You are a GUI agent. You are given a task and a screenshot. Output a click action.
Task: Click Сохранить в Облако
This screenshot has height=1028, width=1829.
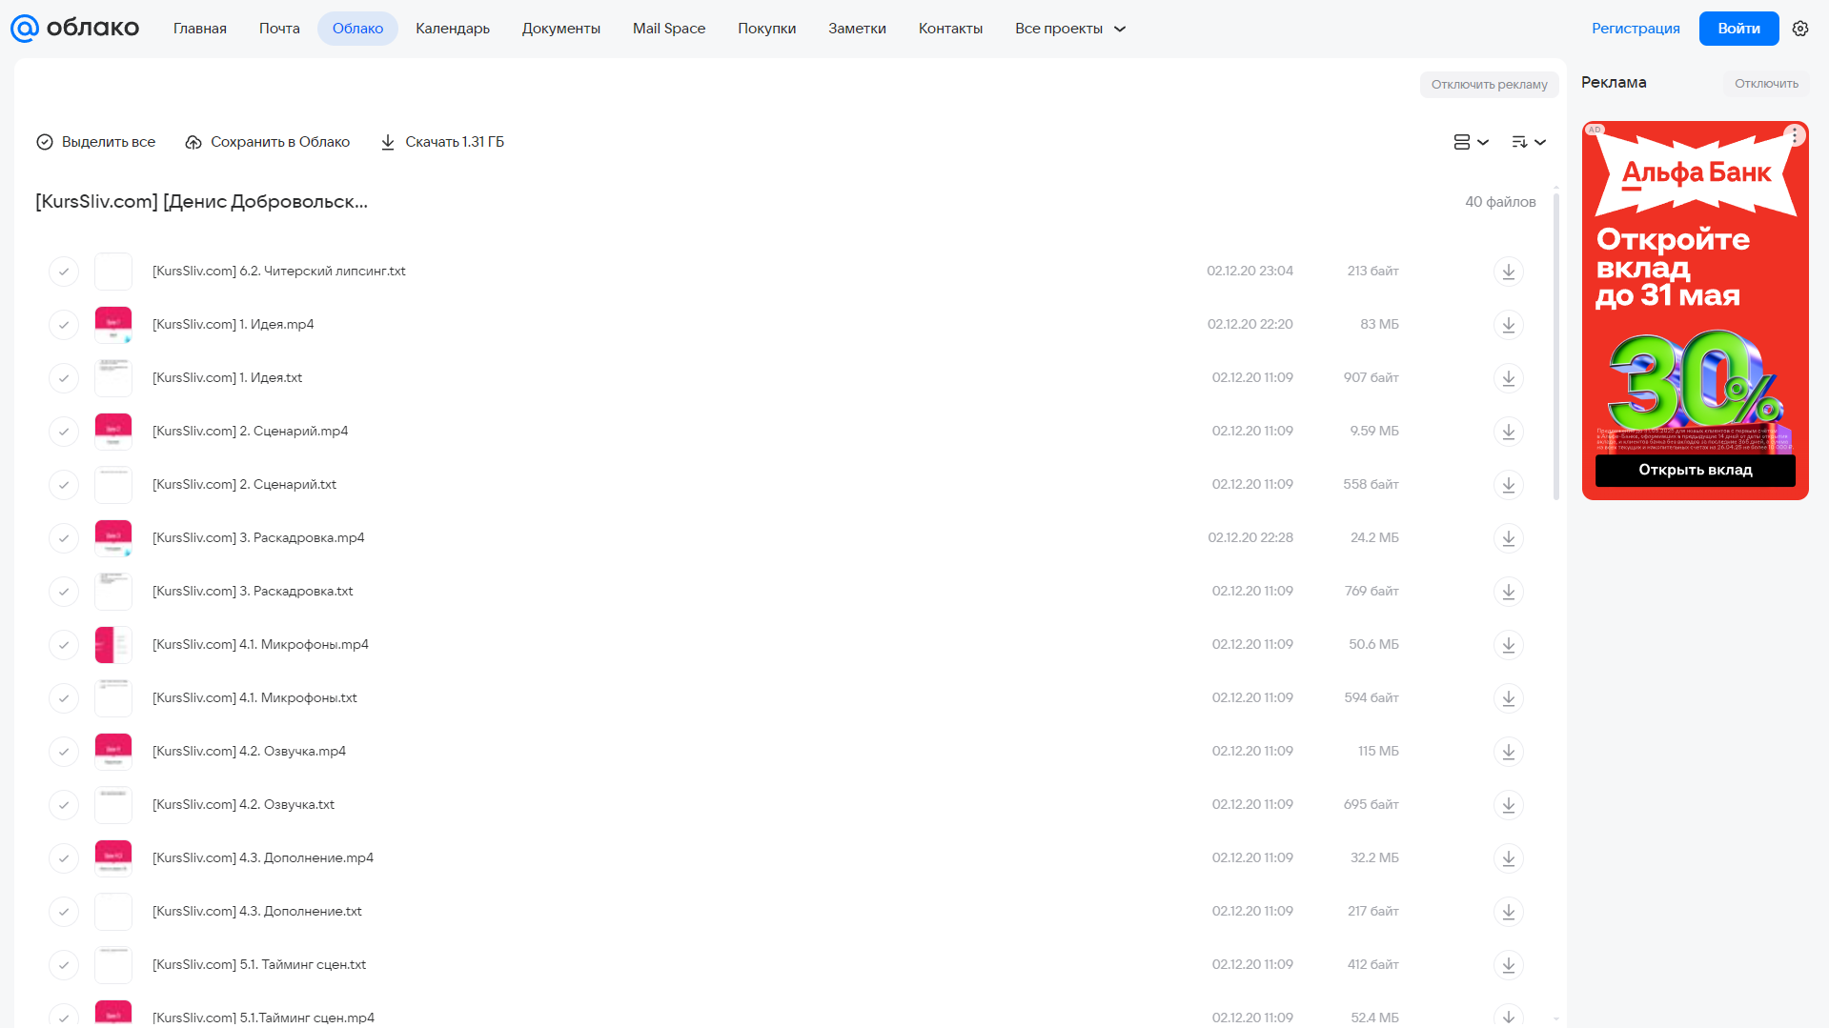point(267,142)
